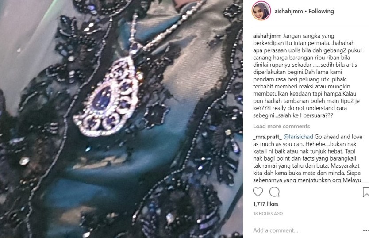Click the blue gemstone in the photo

pos(102,99)
